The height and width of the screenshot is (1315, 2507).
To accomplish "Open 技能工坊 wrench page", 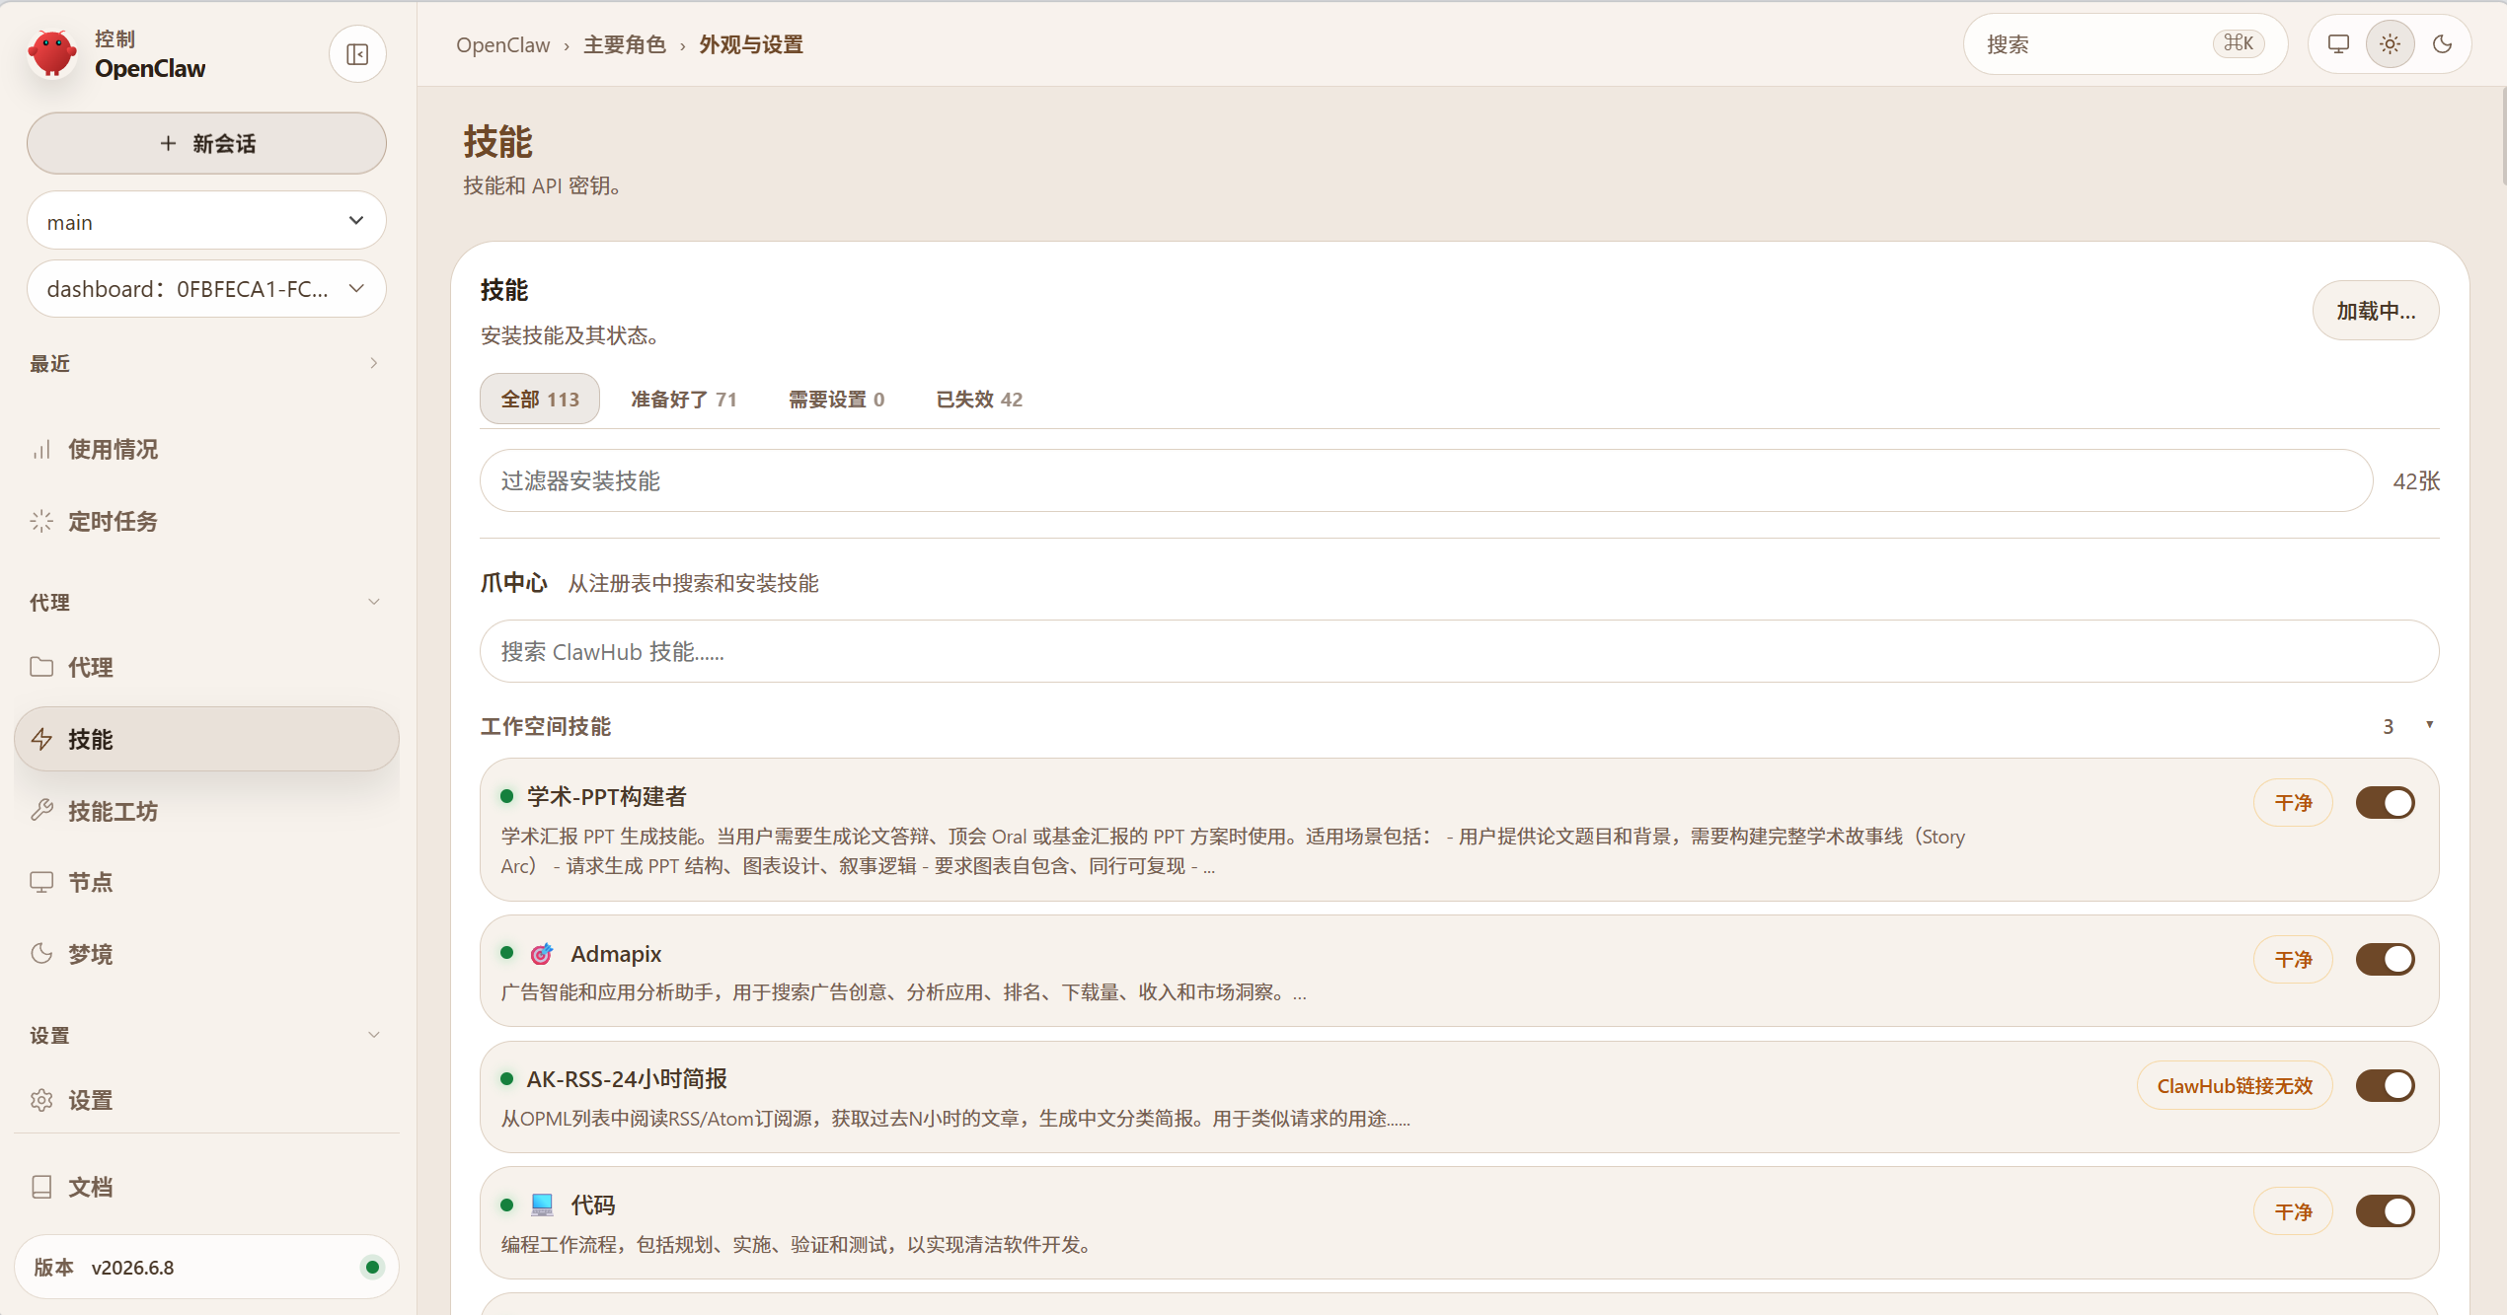I will [x=206, y=812].
